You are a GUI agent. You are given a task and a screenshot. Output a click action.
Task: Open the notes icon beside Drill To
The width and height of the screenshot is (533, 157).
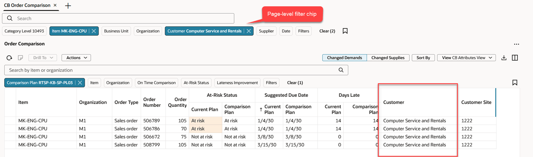click(20, 58)
